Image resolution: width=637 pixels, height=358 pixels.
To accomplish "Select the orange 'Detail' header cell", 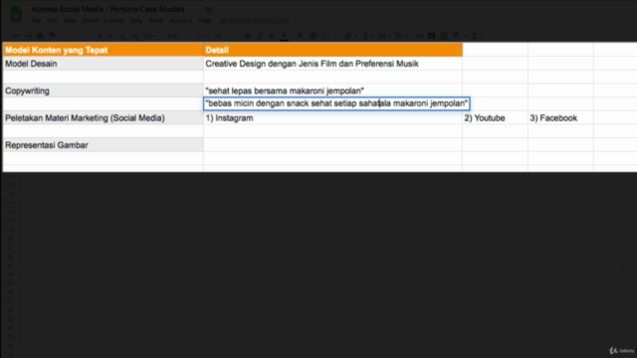I will [332, 50].
